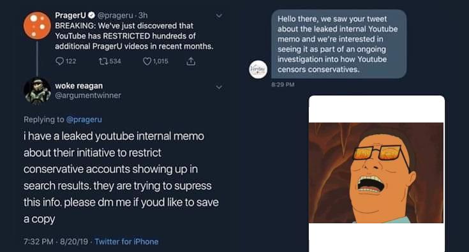
Task: Open the leaked youtube memo tweet text
Action: (121, 177)
